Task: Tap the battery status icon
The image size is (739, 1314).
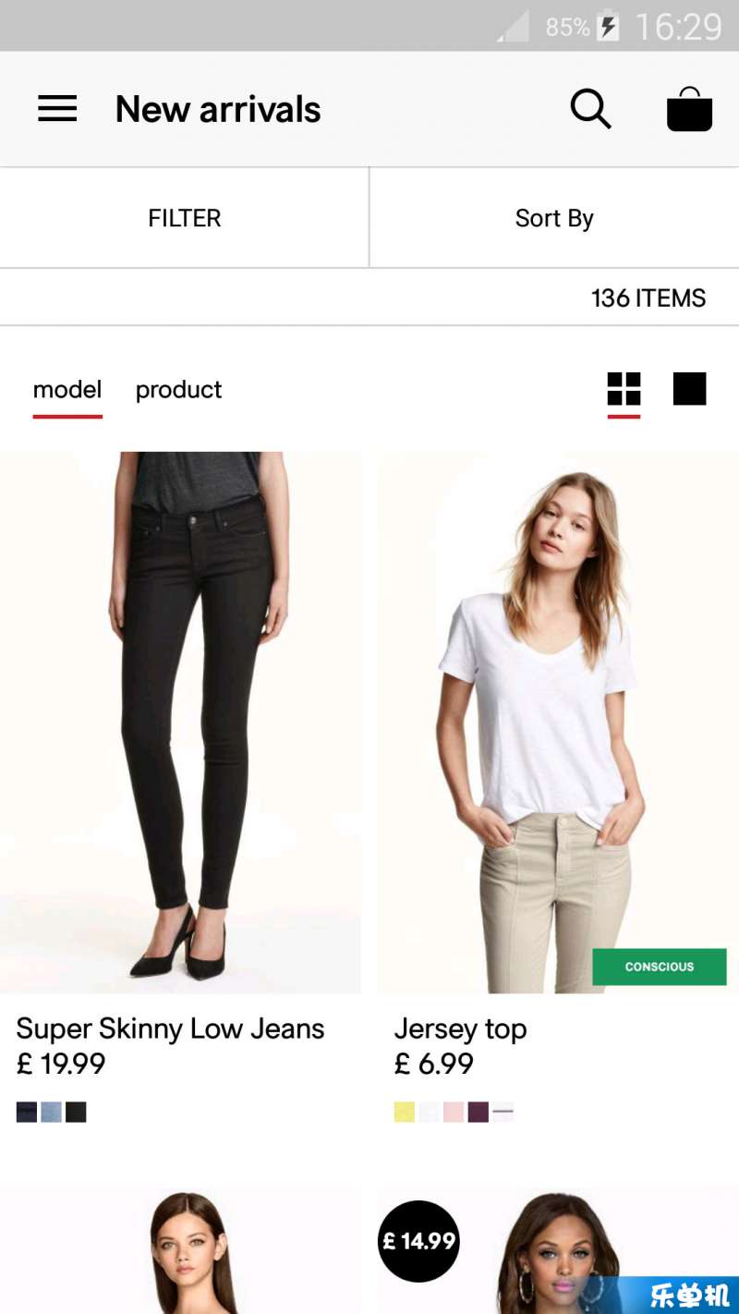Action: [x=607, y=26]
